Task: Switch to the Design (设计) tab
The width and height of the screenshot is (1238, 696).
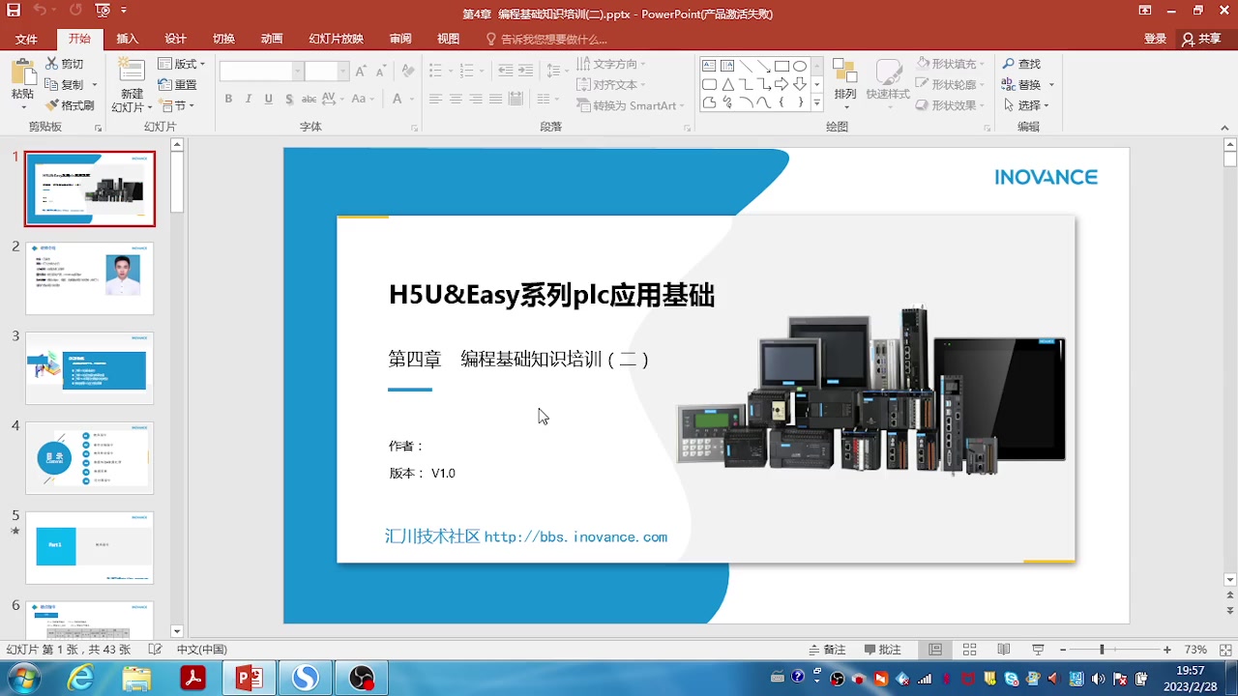Action: (x=175, y=39)
